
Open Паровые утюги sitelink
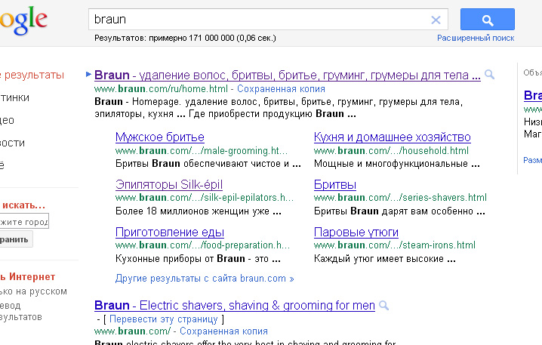coord(356,233)
